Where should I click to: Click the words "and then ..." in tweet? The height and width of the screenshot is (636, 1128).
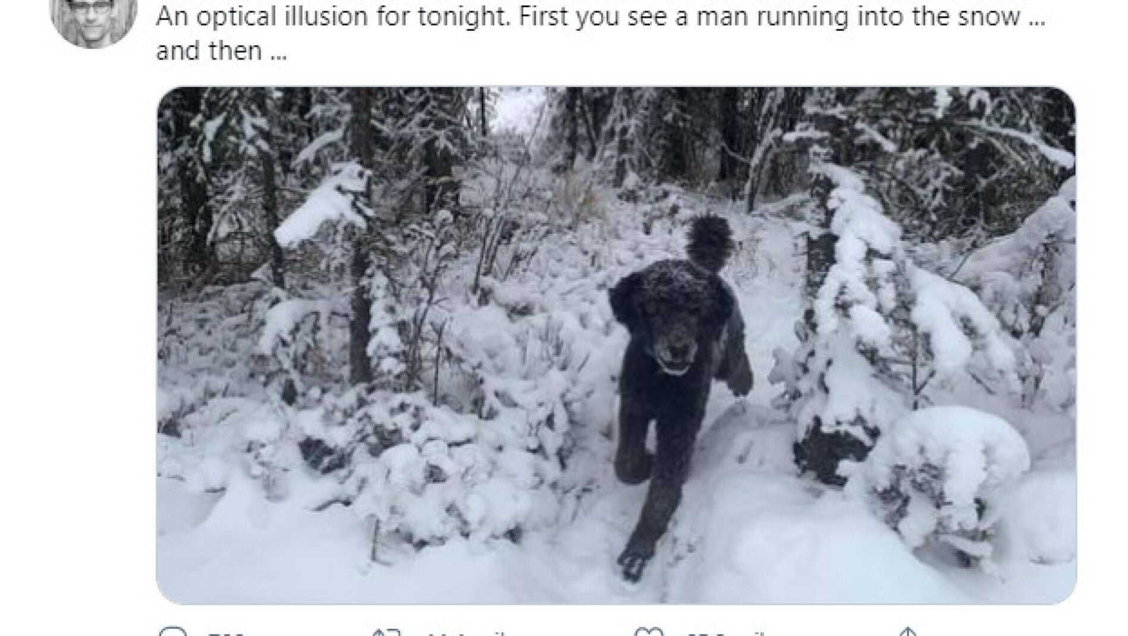(221, 51)
